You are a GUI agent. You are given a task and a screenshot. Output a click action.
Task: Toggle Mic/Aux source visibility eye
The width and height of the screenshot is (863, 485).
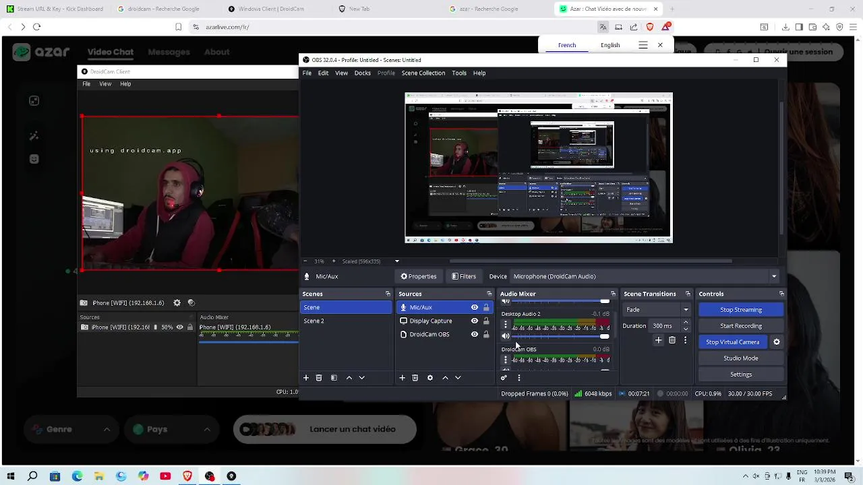(475, 307)
